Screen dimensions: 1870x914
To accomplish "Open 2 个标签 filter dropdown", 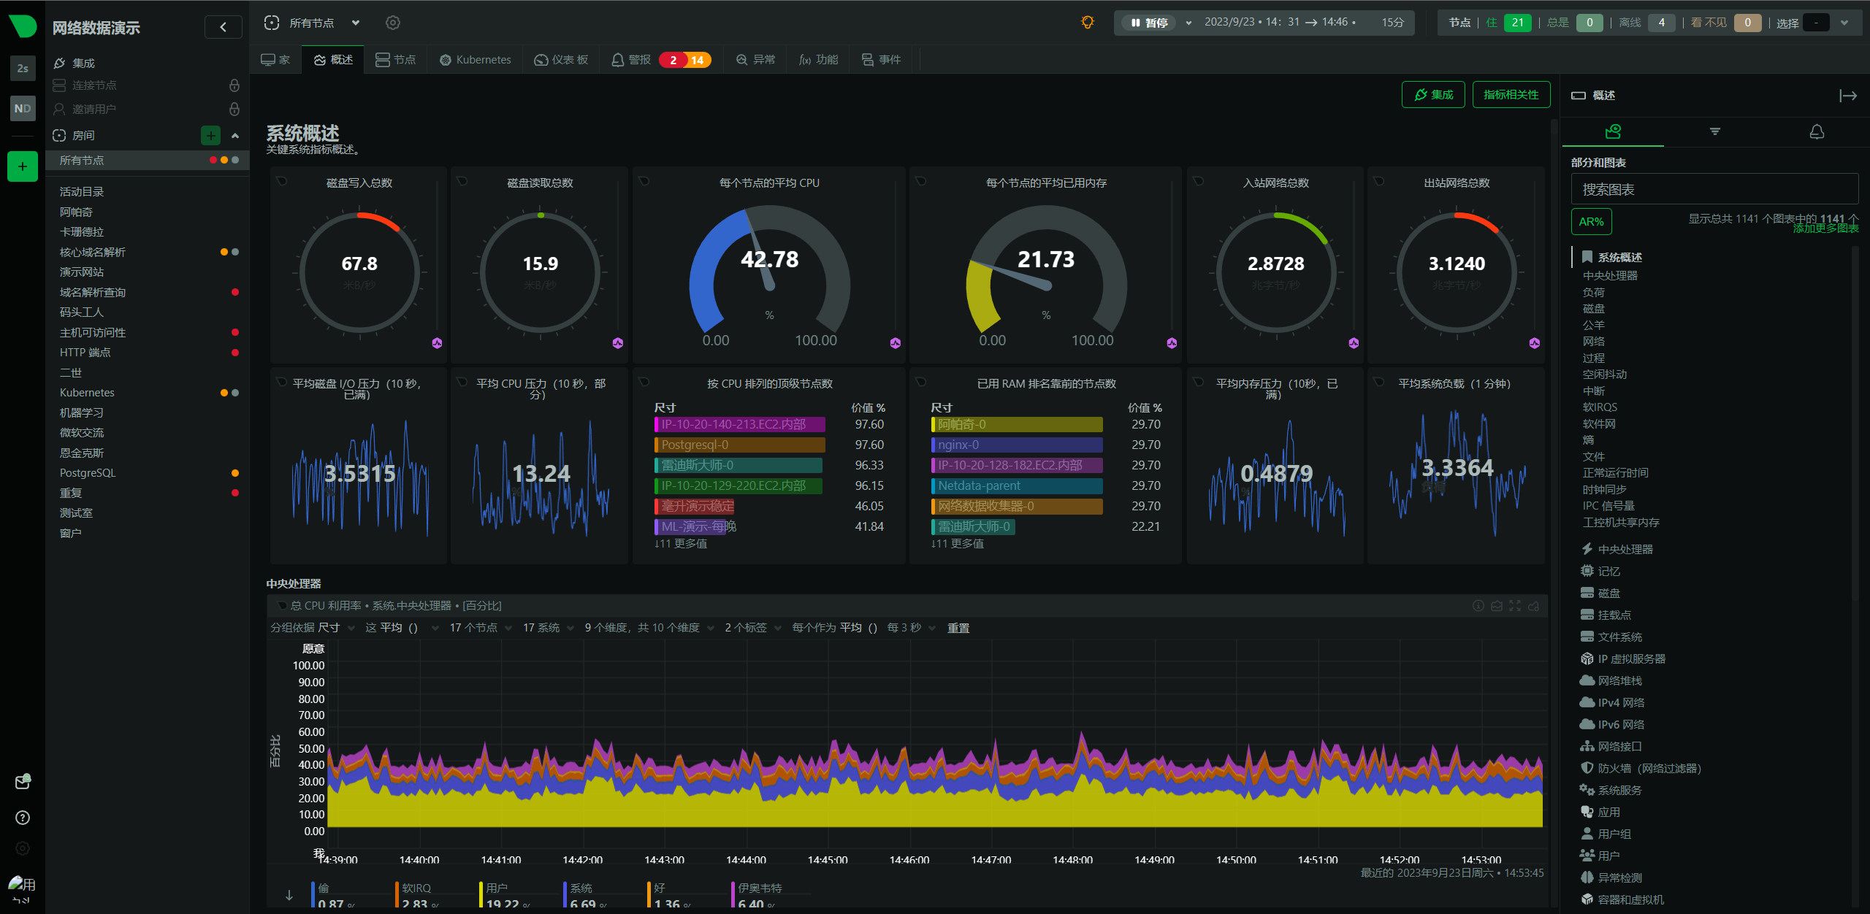I will tap(753, 628).
